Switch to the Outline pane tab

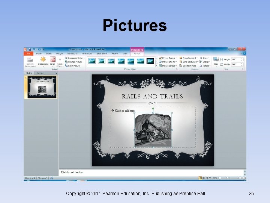pyautogui.click(x=40, y=73)
